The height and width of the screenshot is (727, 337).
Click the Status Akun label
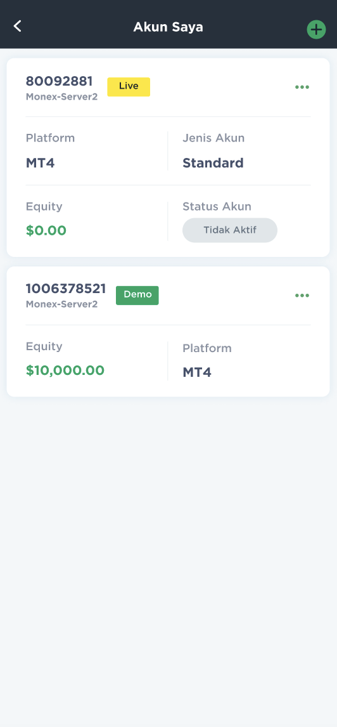217,207
